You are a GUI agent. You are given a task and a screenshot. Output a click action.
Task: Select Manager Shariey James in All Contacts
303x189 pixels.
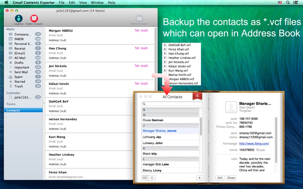click(x=170, y=131)
